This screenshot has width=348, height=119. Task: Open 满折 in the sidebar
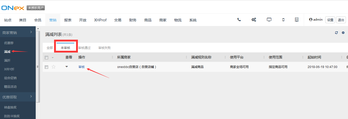(7, 61)
